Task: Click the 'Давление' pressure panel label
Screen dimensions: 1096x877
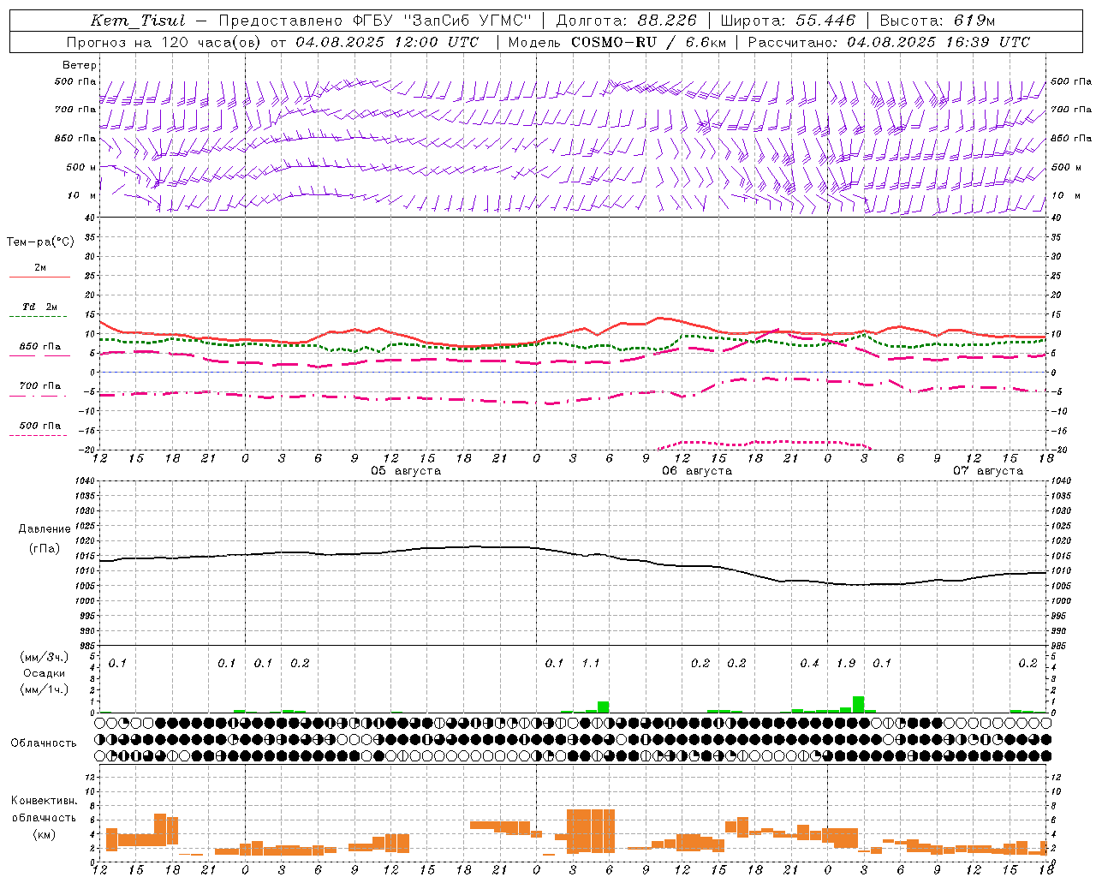Action: click(x=45, y=529)
